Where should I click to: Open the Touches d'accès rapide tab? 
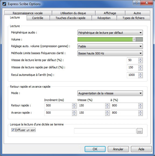click(71, 18)
